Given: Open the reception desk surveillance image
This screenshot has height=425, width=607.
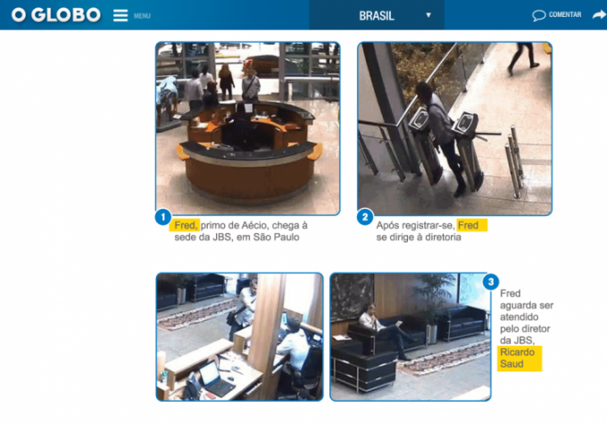Looking at the screenshot, I should pos(247,127).
